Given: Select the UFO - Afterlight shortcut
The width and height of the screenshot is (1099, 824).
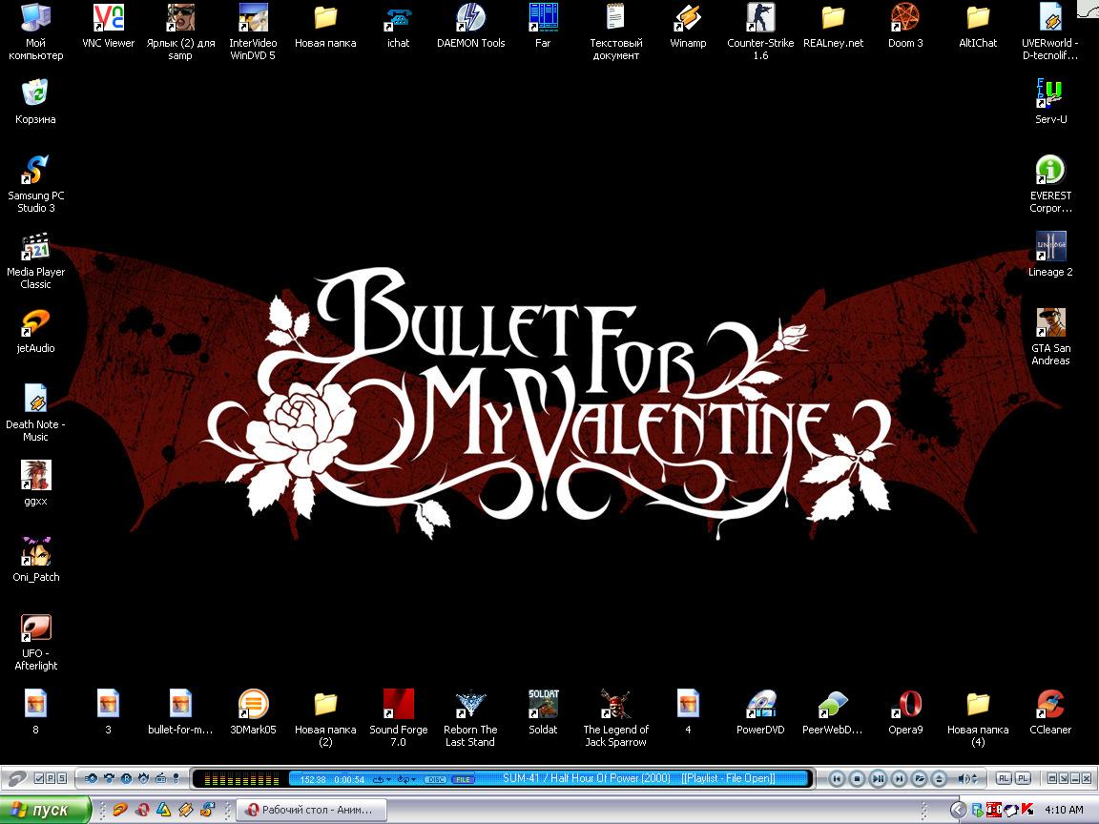Looking at the screenshot, I should coord(35,643).
